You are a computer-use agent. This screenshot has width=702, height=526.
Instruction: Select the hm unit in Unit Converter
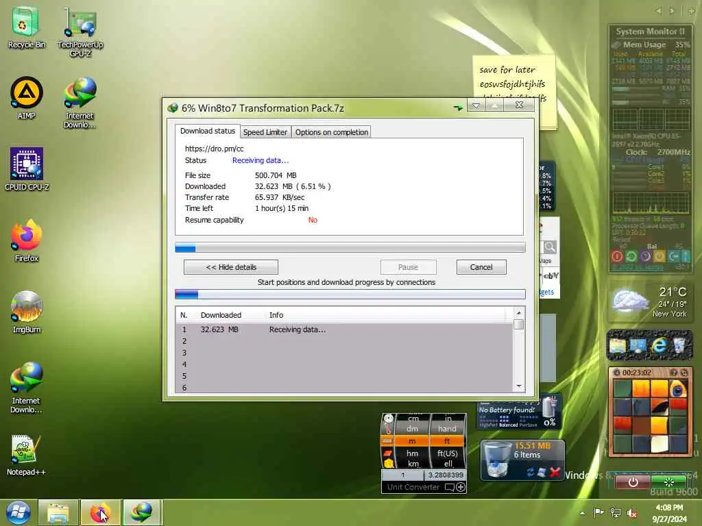pyautogui.click(x=412, y=453)
